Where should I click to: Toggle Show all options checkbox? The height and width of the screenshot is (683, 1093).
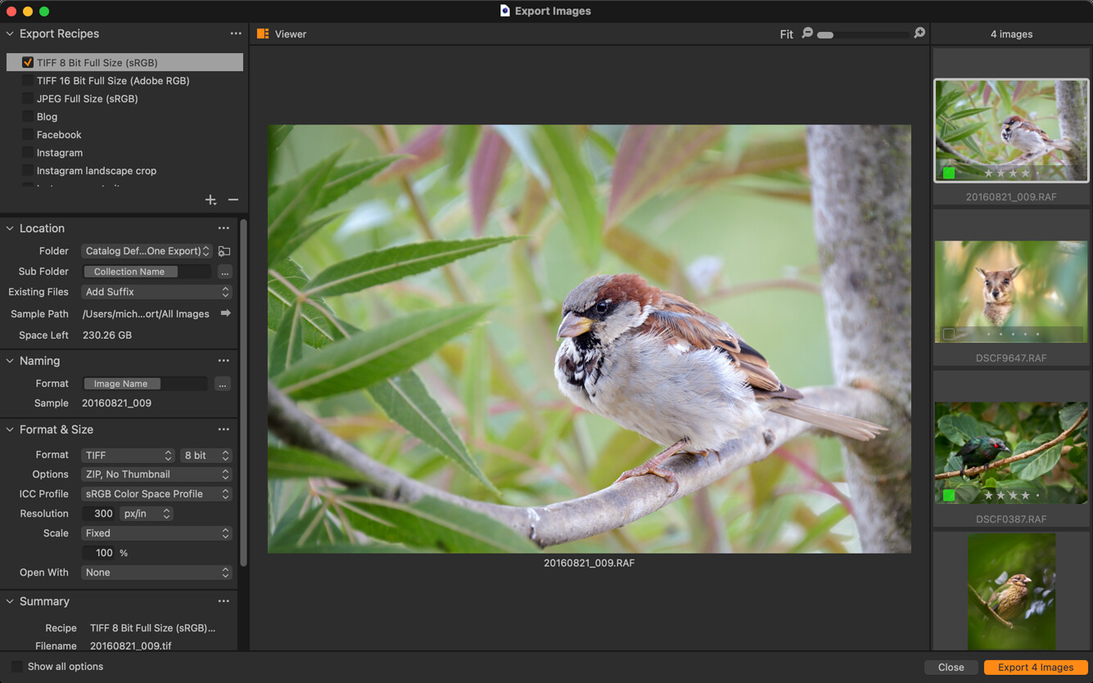click(16, 667)
